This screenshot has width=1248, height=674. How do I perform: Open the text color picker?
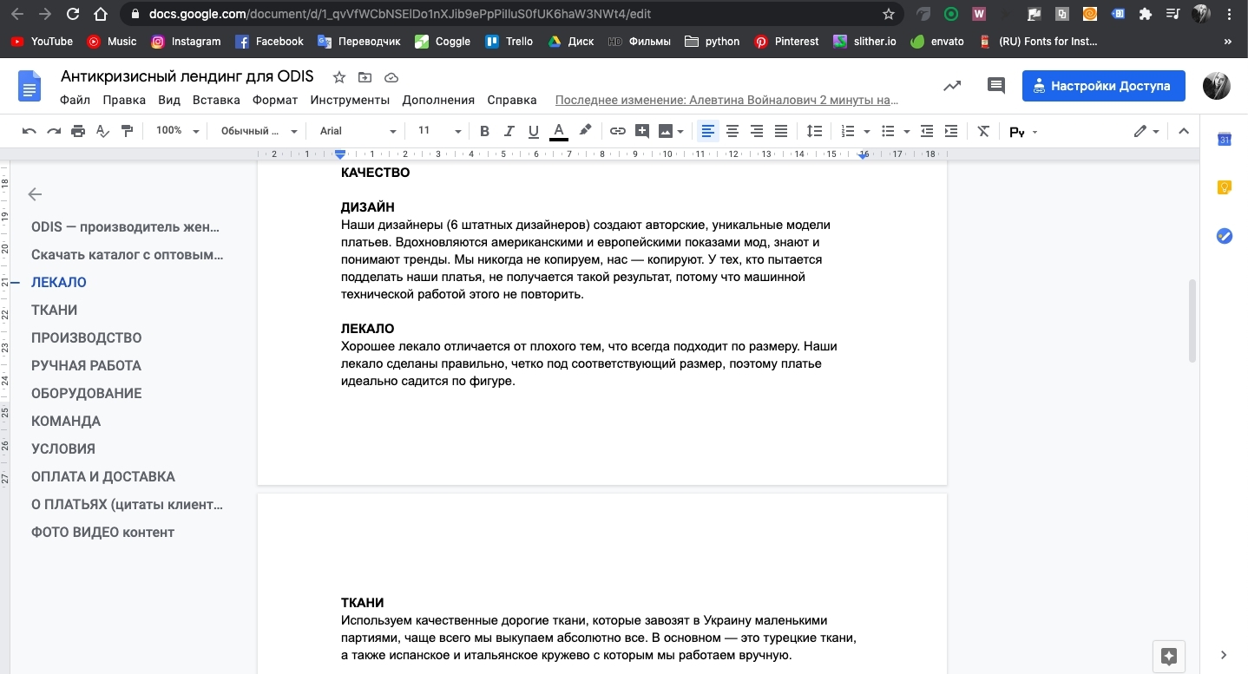pos(559,131)
